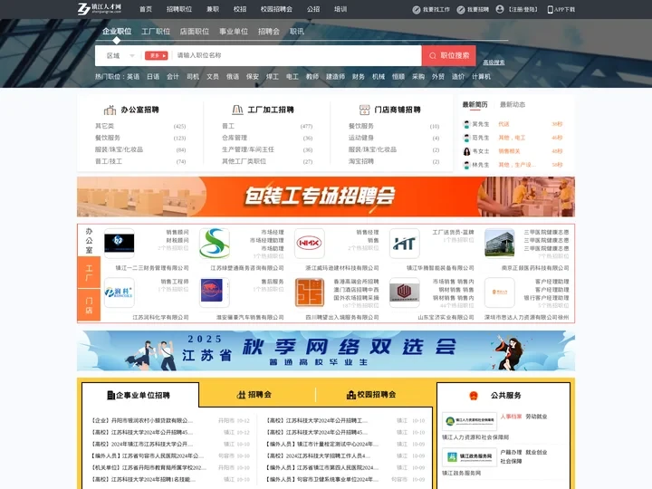Click the phone icon for APP下载
Viewport: 652px width, 489px height.
[551, 10]
